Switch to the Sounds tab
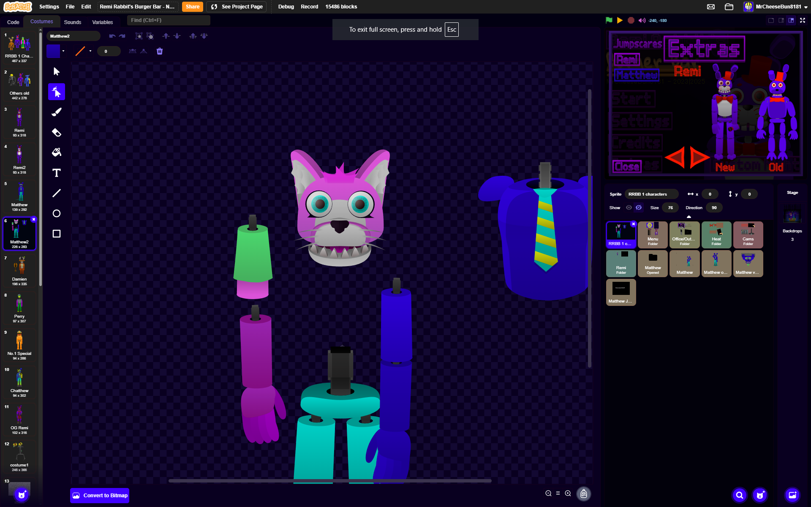This screenshot has height=507, width=811. tap(73, 22)
